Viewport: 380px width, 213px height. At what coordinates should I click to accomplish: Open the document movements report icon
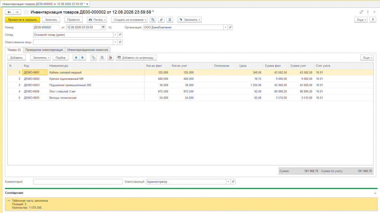click(x=153, y=20)
